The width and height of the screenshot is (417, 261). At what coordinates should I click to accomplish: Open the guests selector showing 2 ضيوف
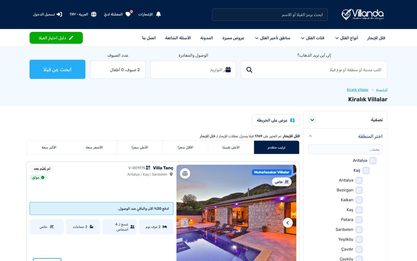point(118,70)
